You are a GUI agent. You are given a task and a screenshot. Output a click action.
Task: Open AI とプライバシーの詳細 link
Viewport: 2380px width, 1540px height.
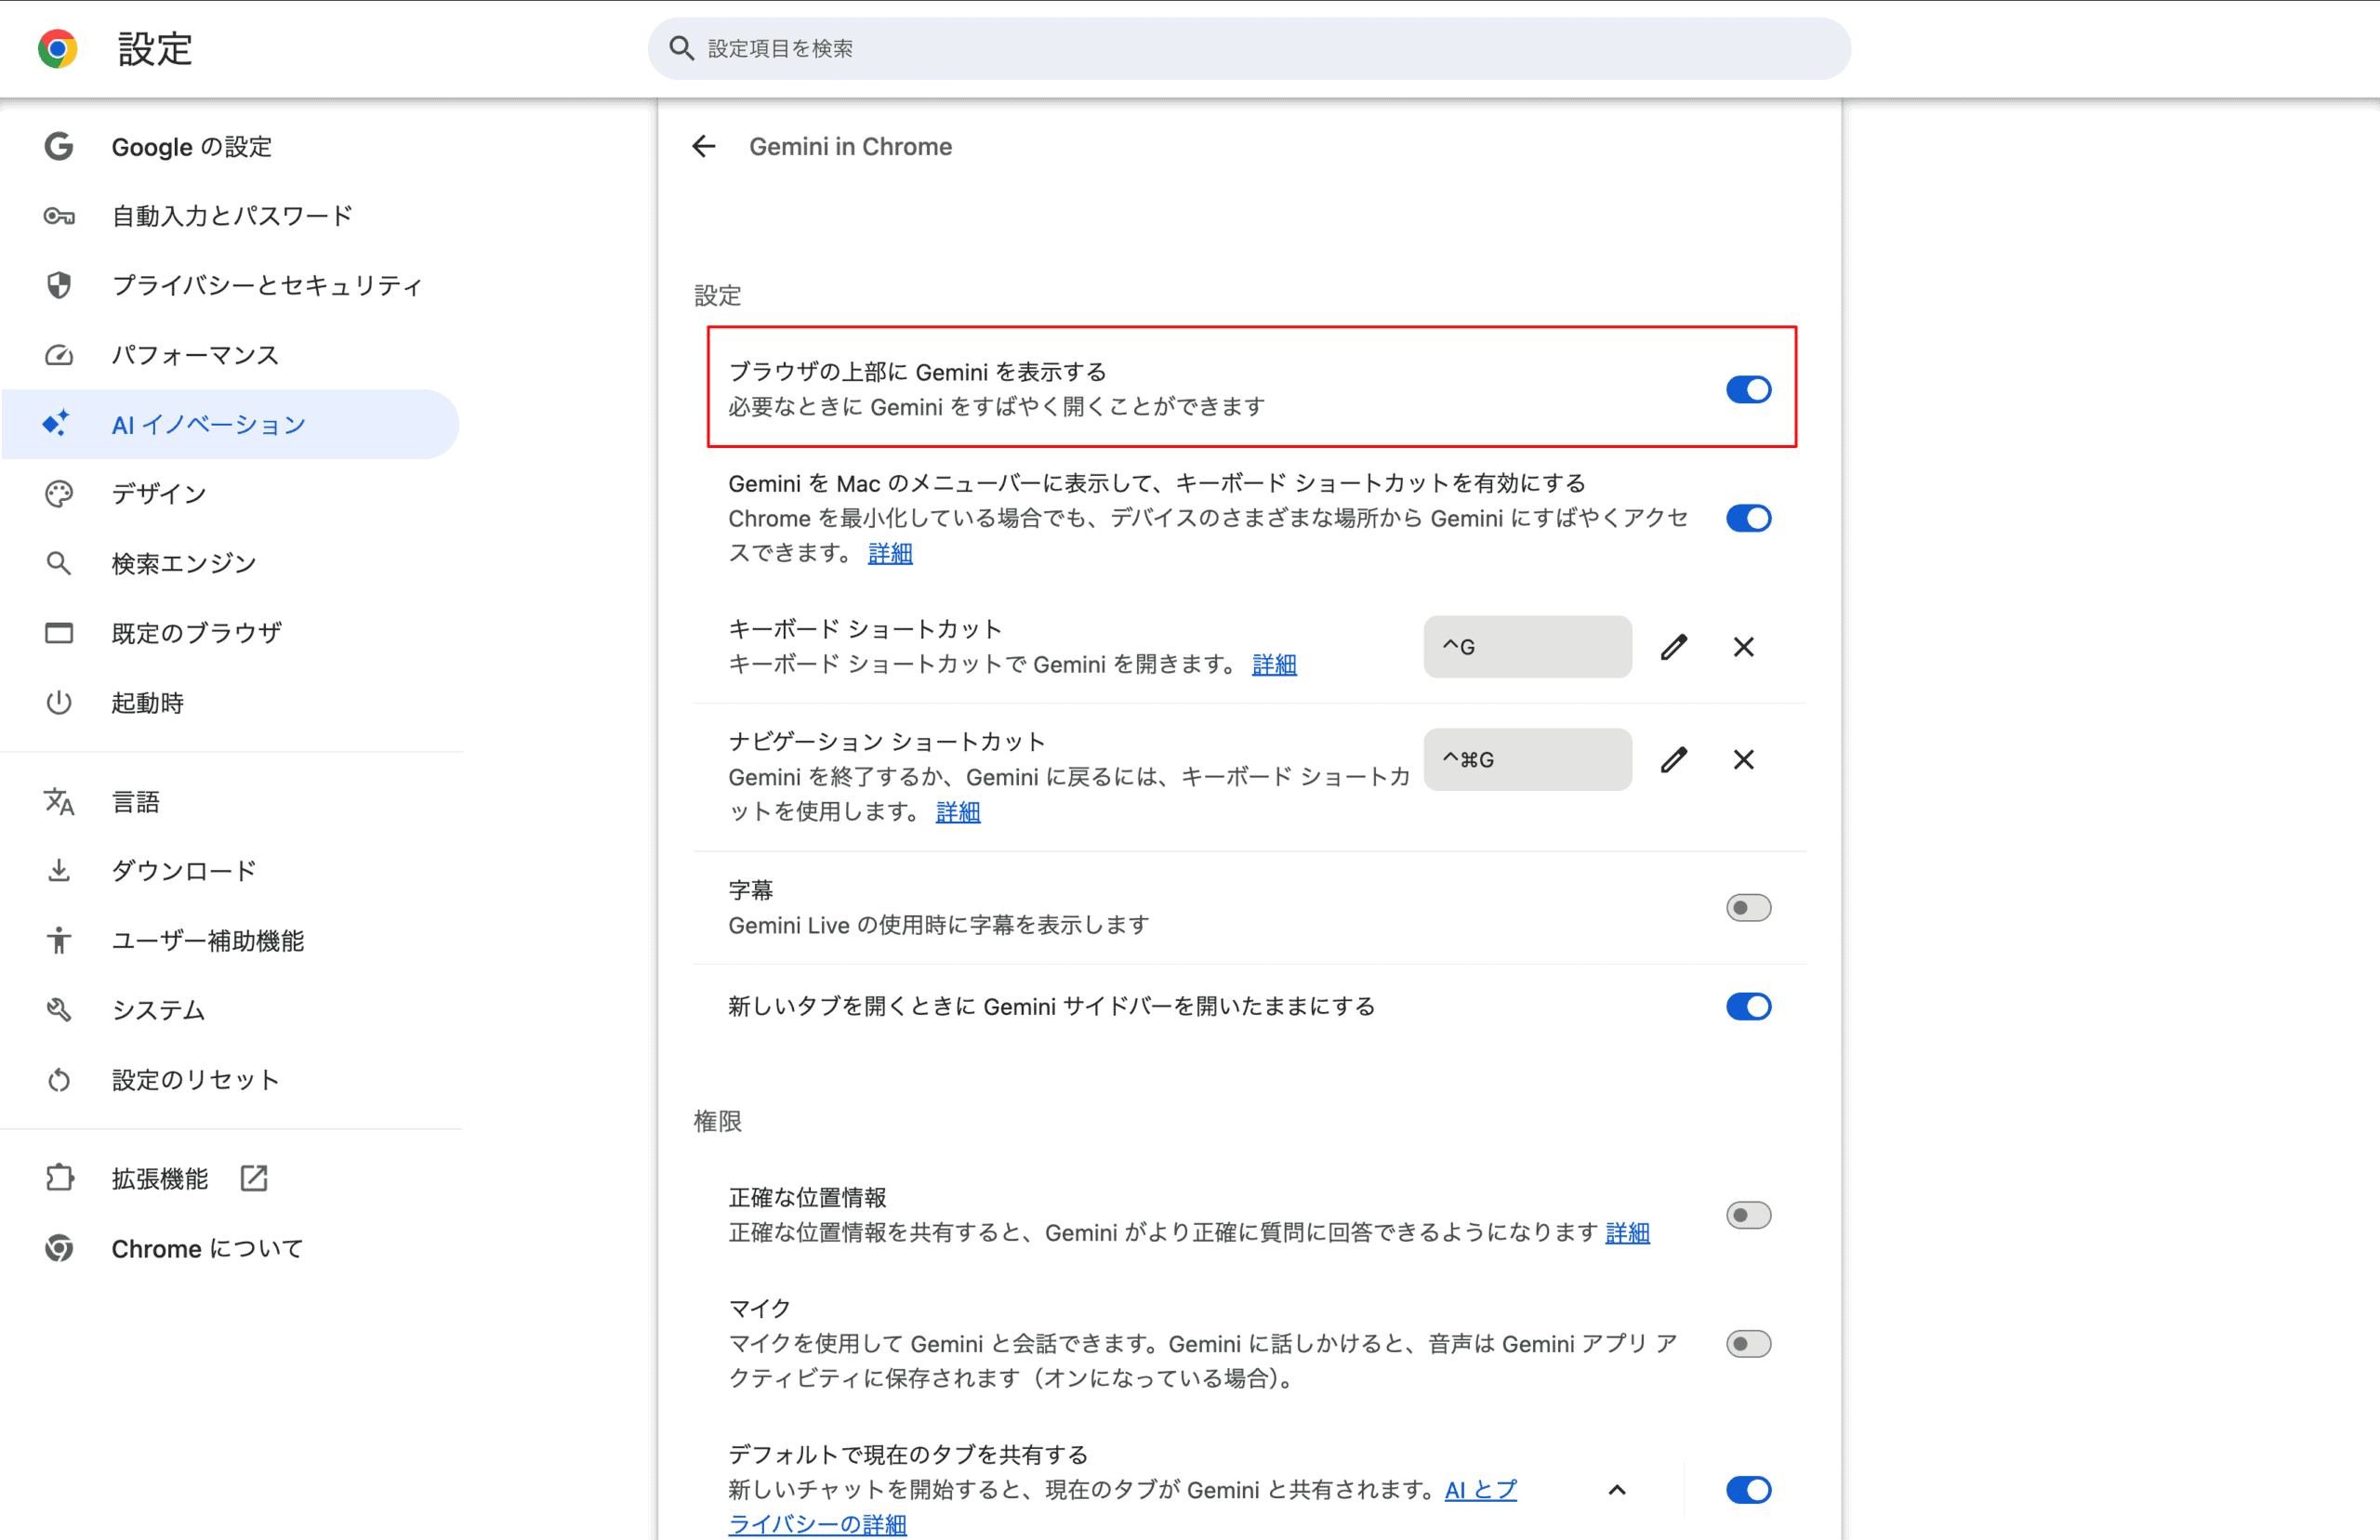1480,1490
